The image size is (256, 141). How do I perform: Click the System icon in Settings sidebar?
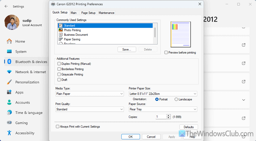coord(9,52)
